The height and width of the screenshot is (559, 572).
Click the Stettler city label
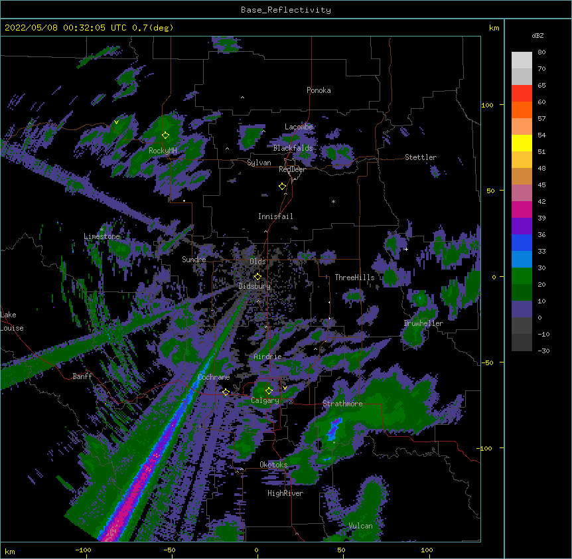tap(421, 157)
